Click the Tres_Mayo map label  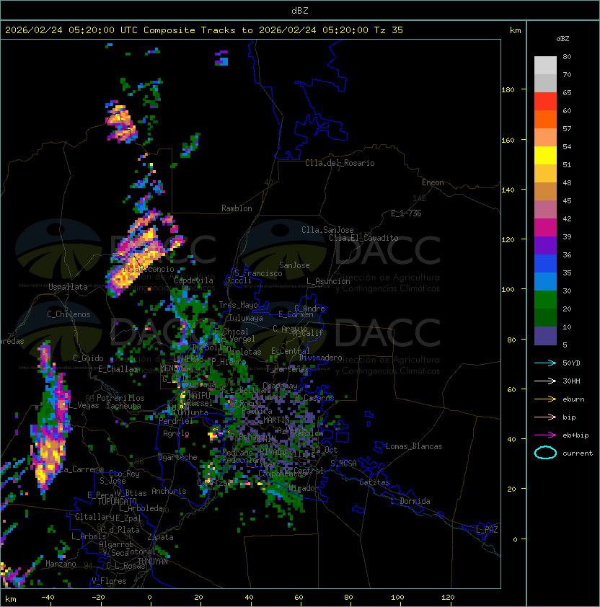[x=238, y=305]
